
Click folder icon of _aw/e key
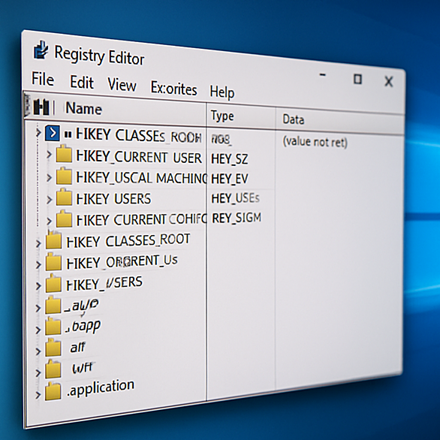[x=53, y=305]
